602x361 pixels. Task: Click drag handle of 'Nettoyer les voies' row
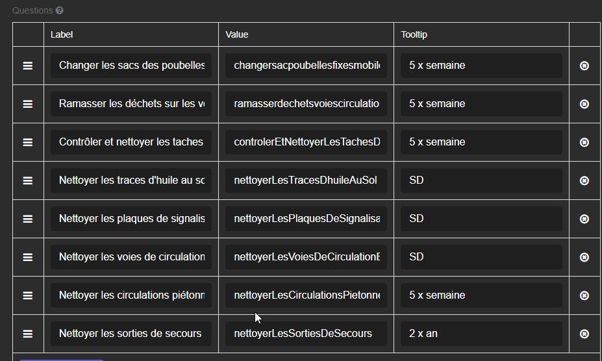28,257
